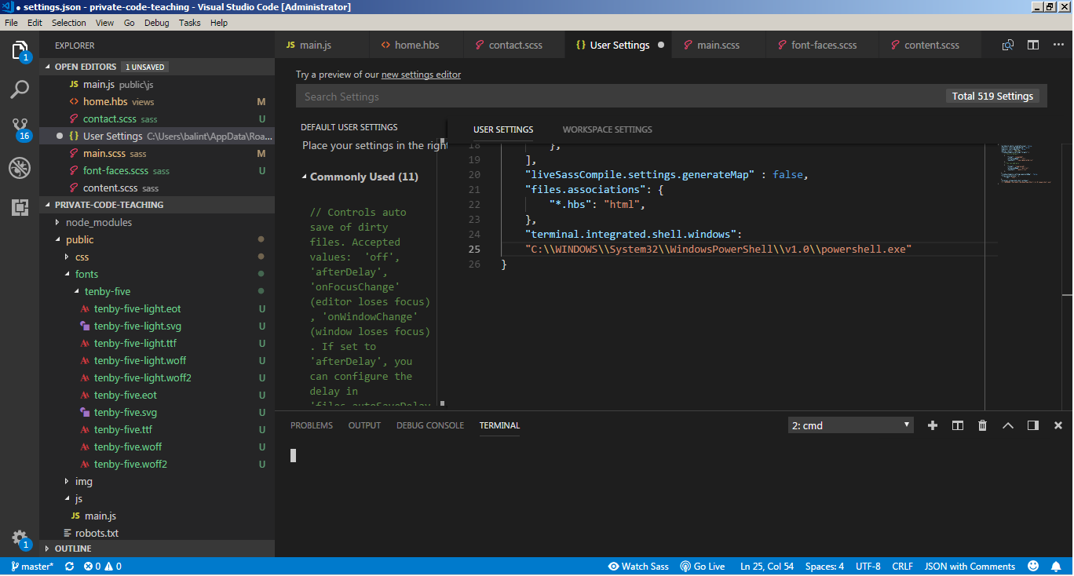
Task: Send feedback using the smiley icon
Action: tap(1032, 565)
